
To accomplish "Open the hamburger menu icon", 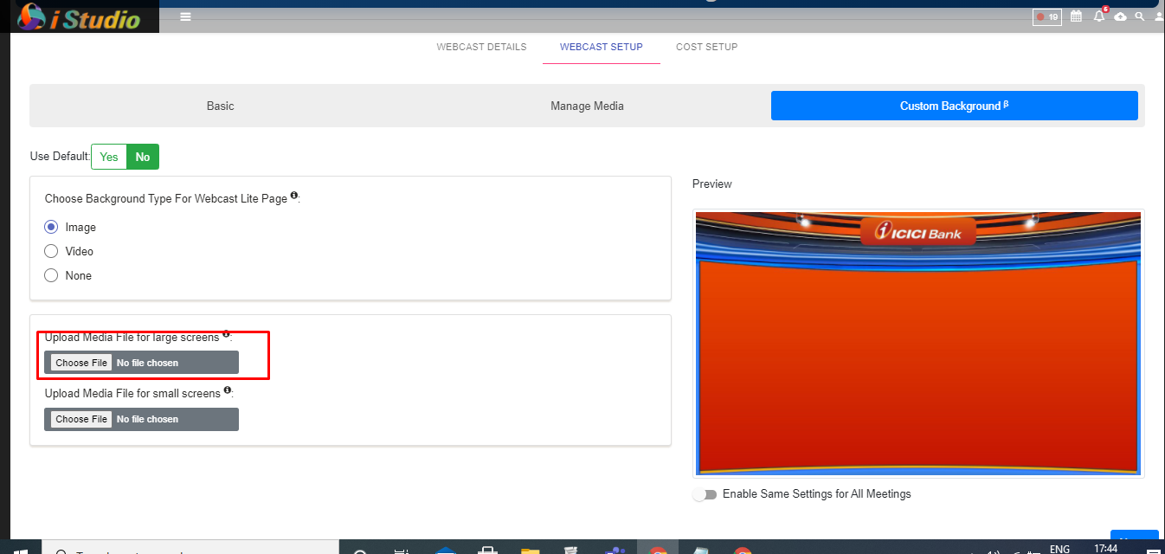I will point(185,16).
